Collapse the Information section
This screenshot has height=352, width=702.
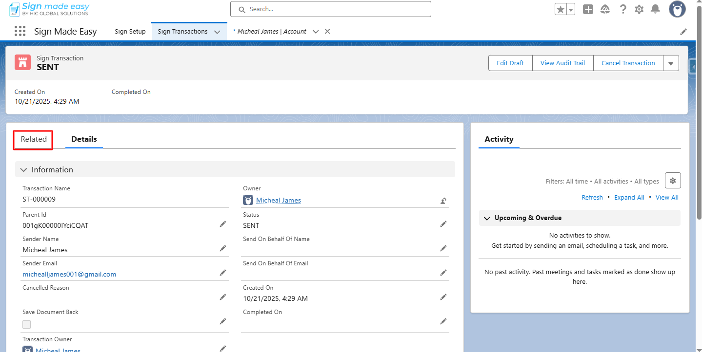pos(24,170)
